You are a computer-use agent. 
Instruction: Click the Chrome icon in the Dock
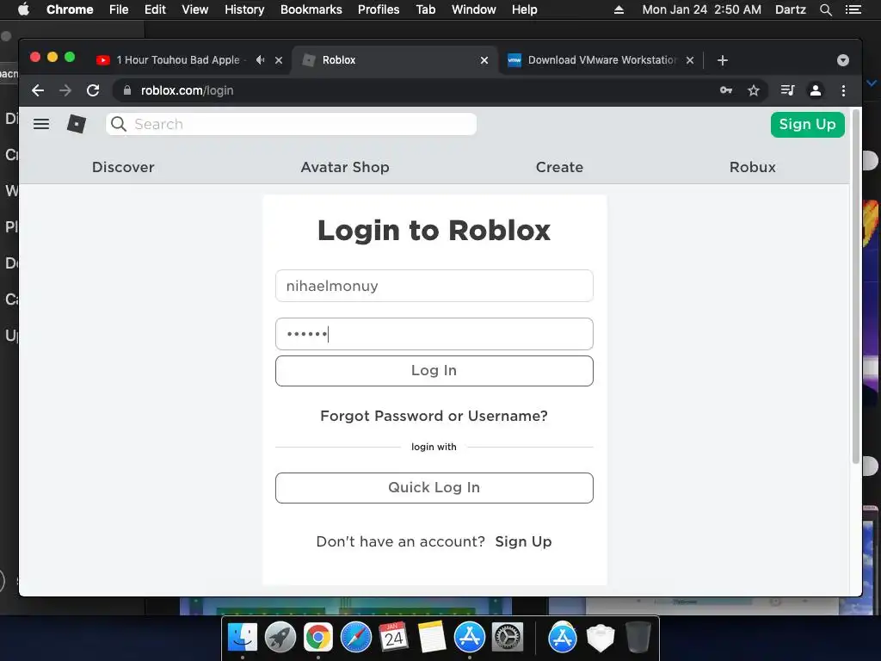(x=318, y=637)
